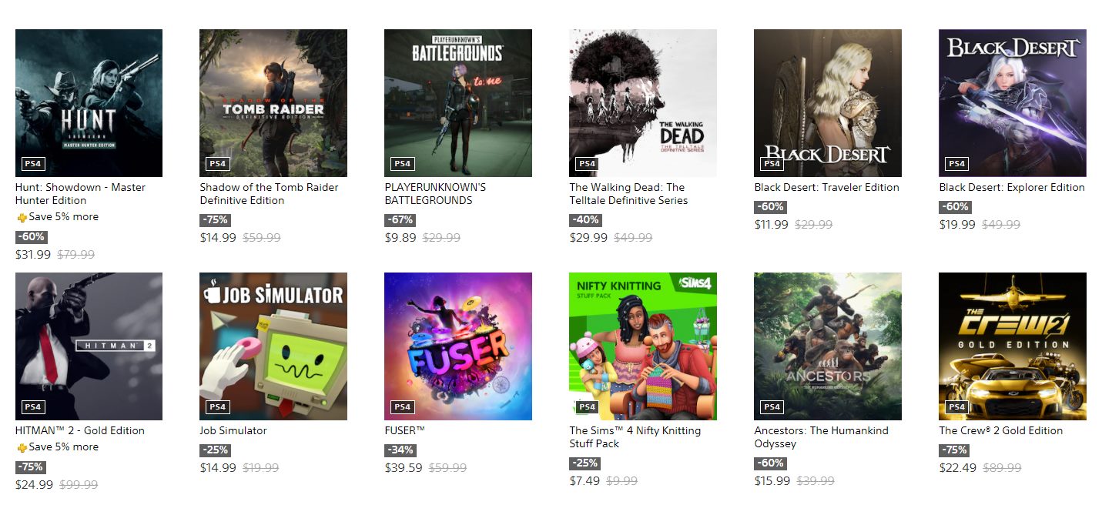Click the PS4 badge on the FUSER cover
Screen dimensions: 1102x505
tap(402, 406)
